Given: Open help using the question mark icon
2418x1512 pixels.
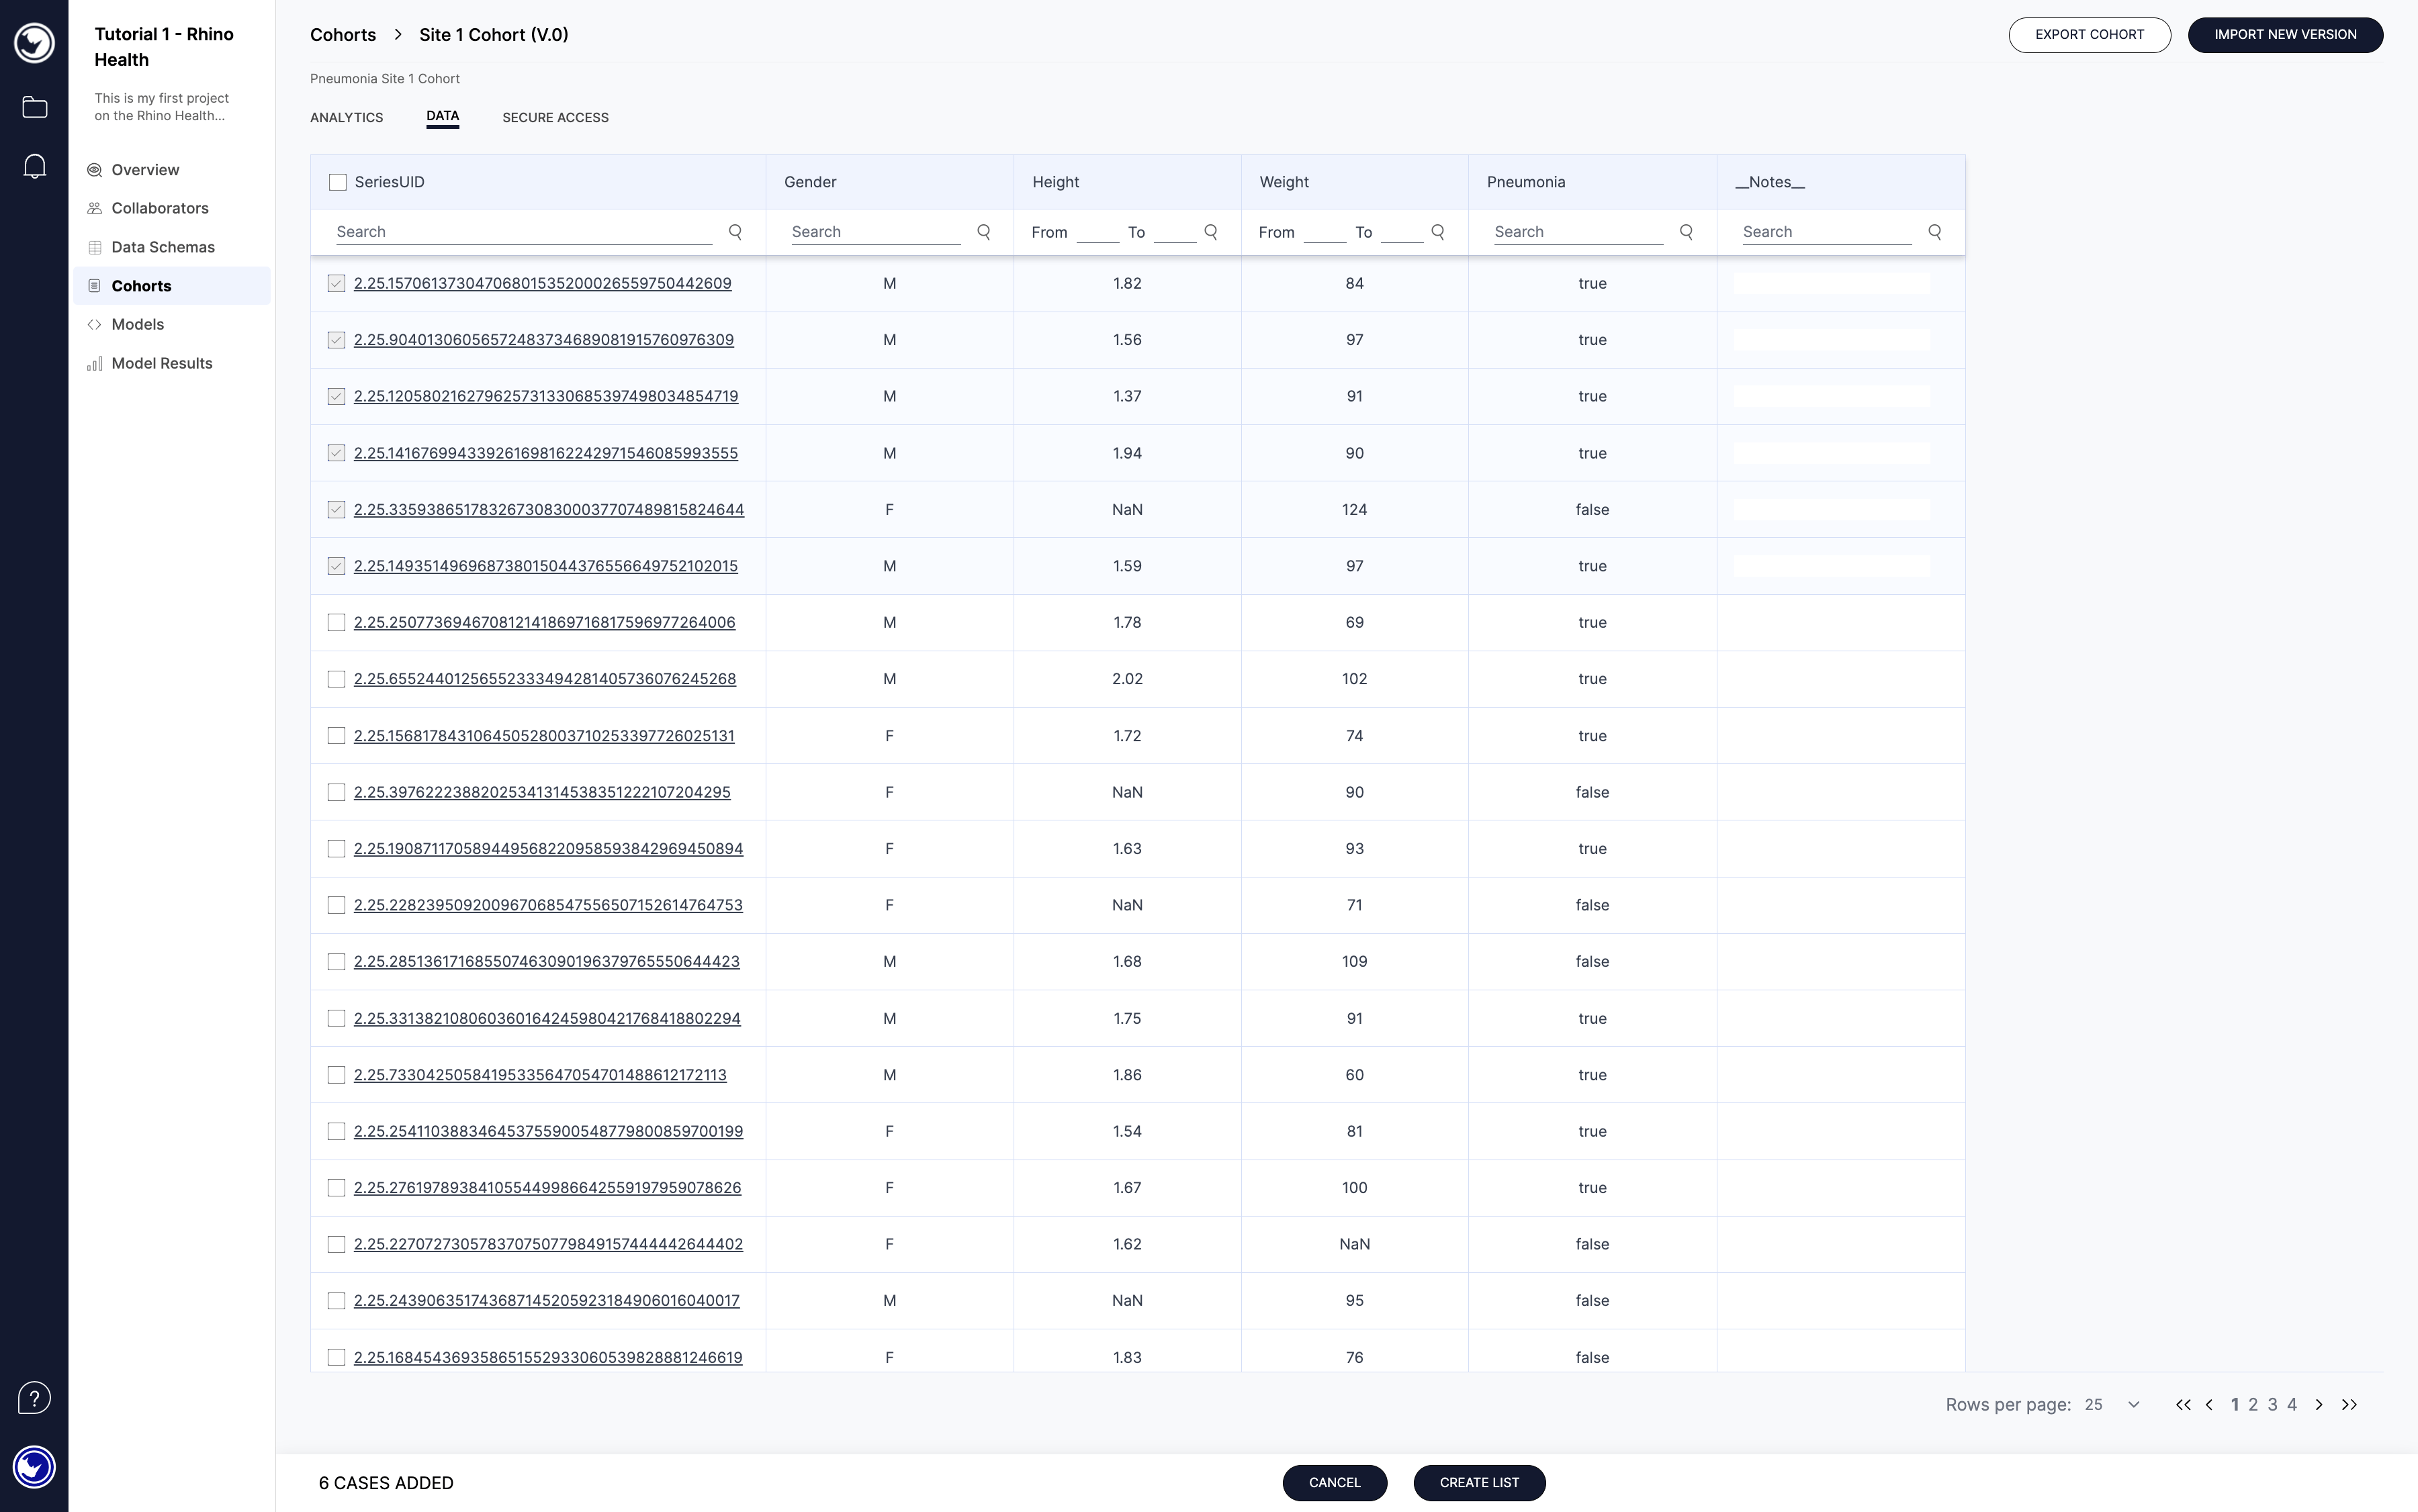Looking at the screenshot, I should (x=34, y=1397).
